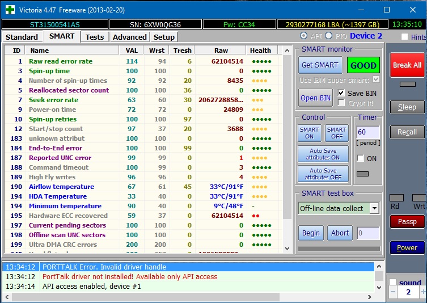
Task: Click the Open BIN button
Action: point(316,98)
